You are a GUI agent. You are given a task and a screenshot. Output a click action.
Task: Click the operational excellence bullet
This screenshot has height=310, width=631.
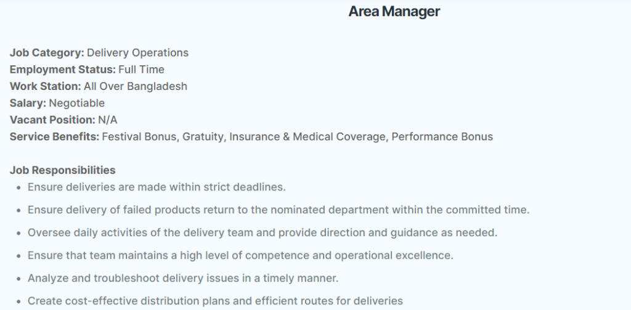(x=240, y=256)
